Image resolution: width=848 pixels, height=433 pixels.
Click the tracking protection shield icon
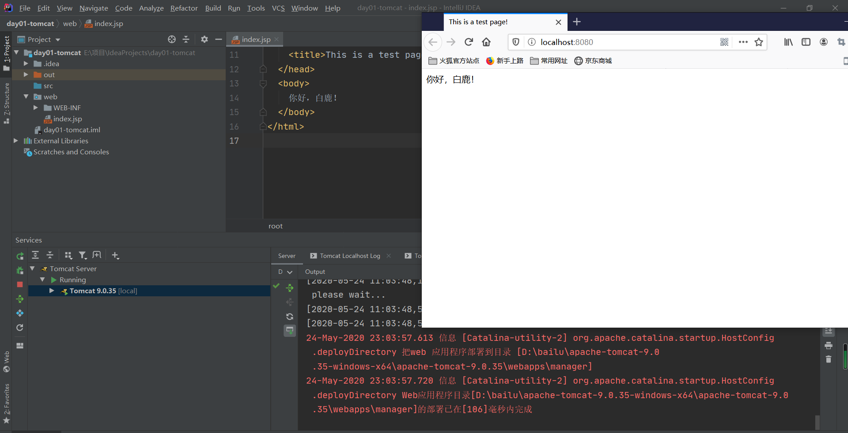point(516,42)
